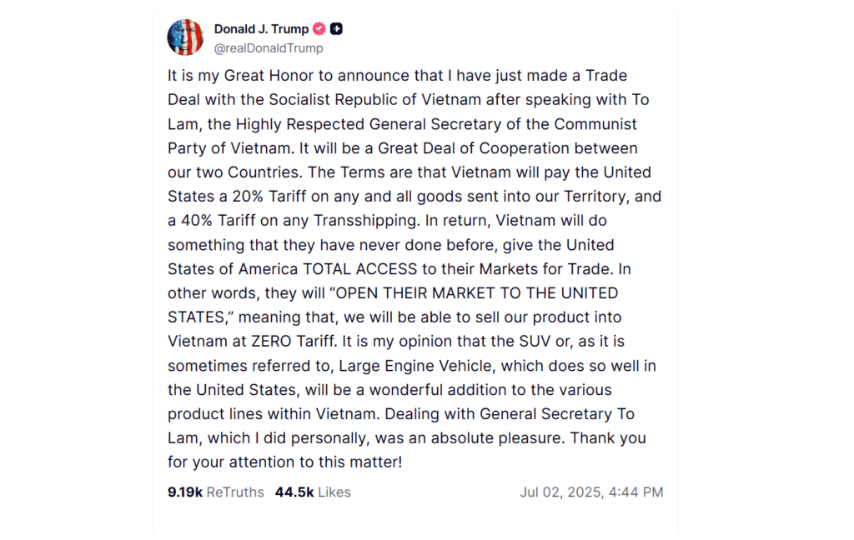View the 44.5k Likes list
854x540 pixels.
pos(313,492)
